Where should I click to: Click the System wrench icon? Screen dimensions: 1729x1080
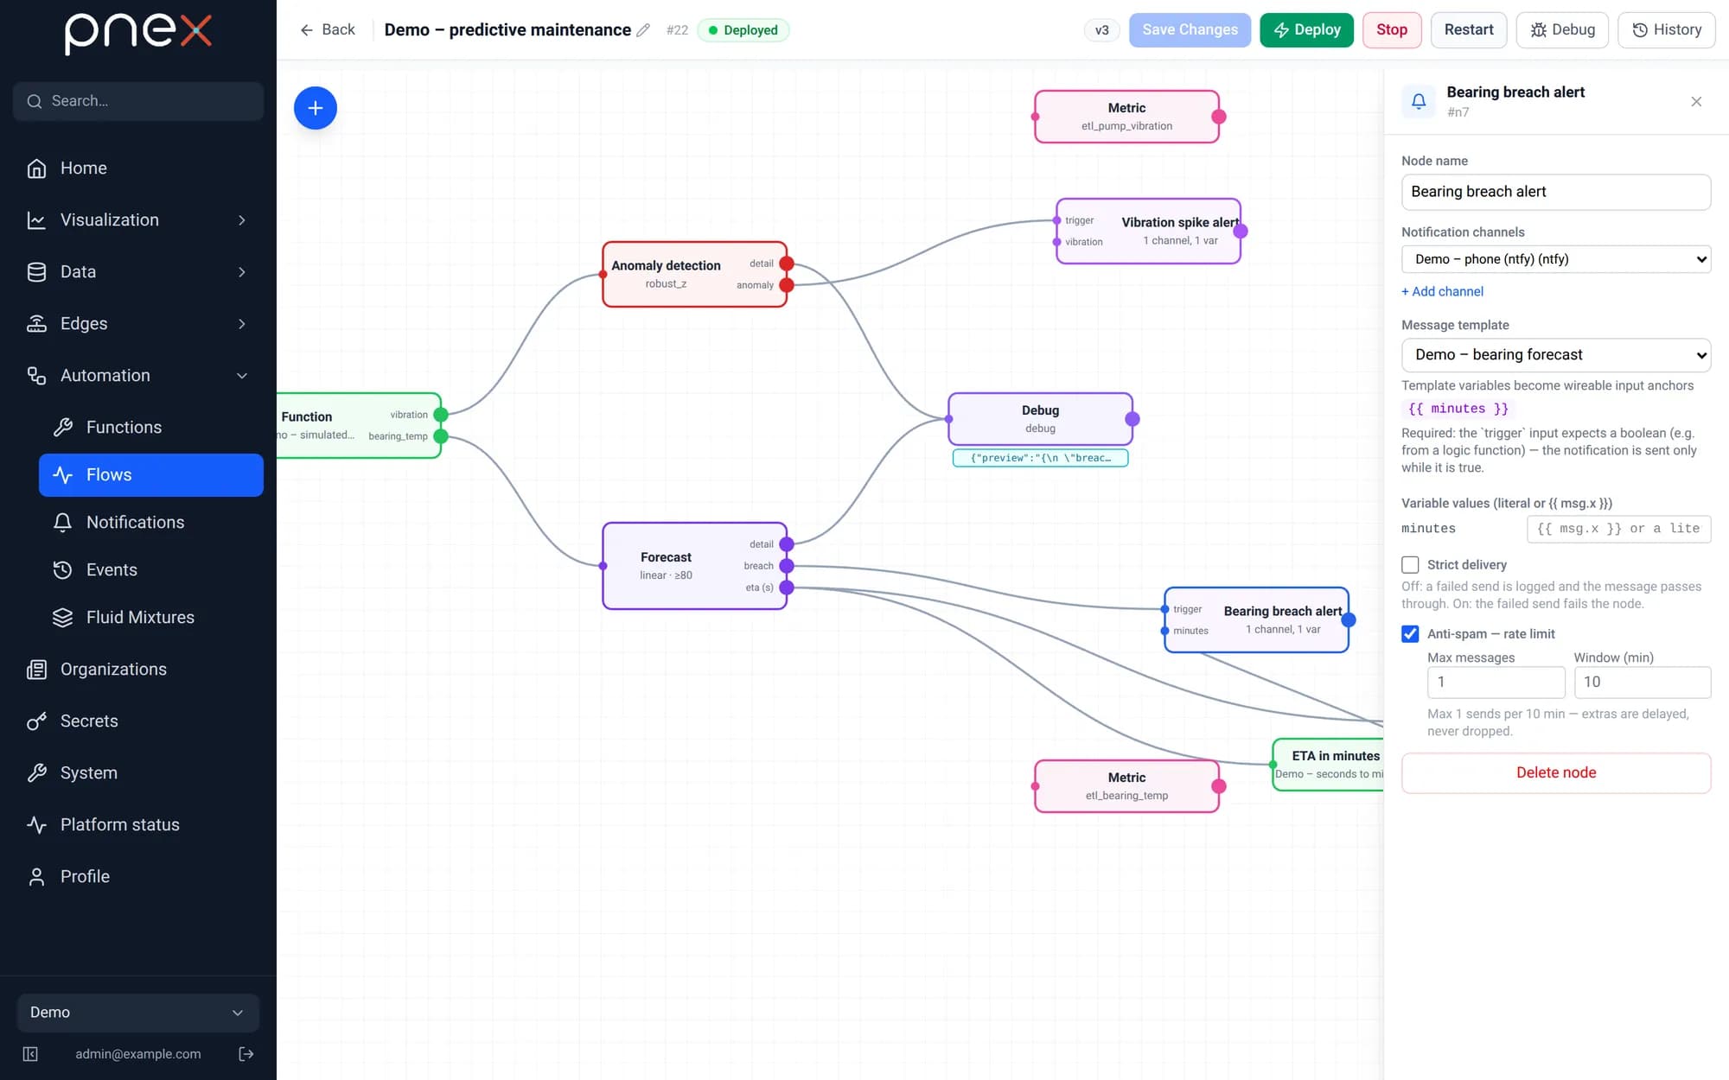point(36,773)
